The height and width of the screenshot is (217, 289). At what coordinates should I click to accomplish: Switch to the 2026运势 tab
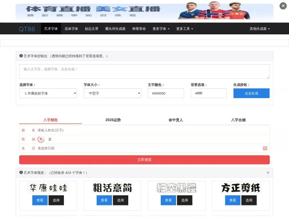pos(113,120)
